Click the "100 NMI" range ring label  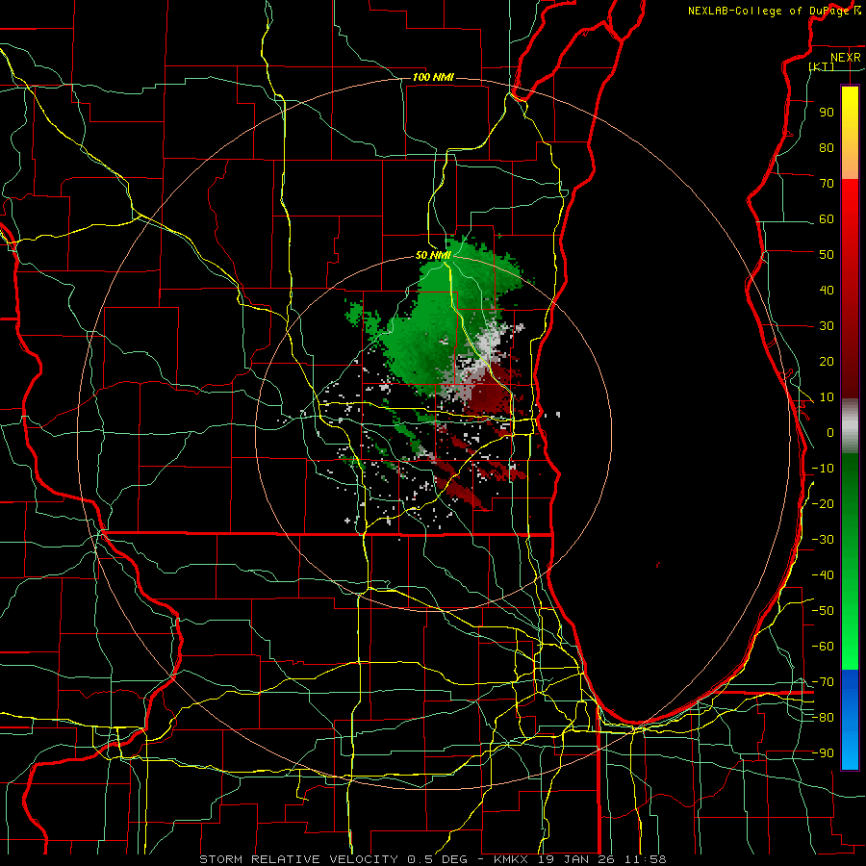pos(433,77)
